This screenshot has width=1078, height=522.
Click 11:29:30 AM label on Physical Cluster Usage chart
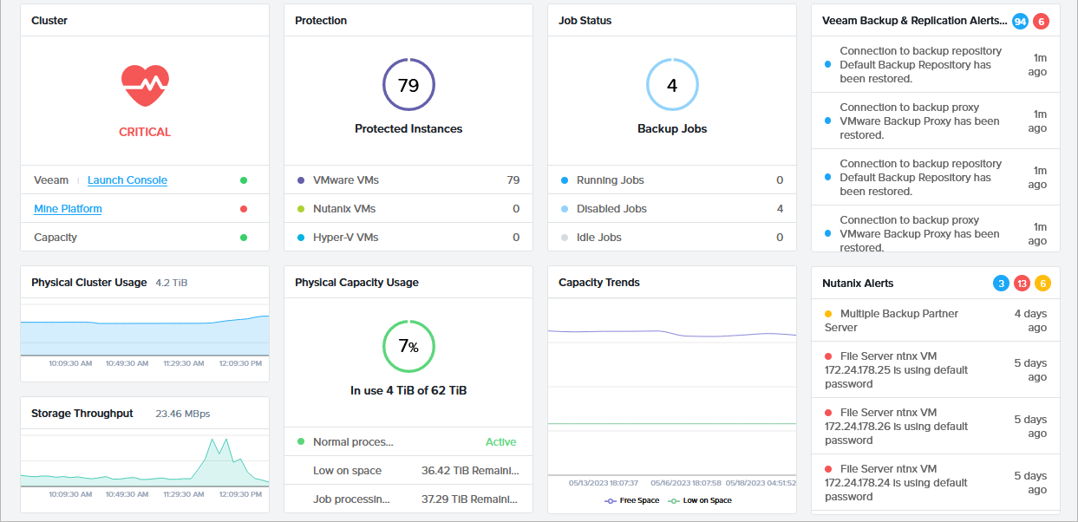pyautogui.click(x=184, y=364)
